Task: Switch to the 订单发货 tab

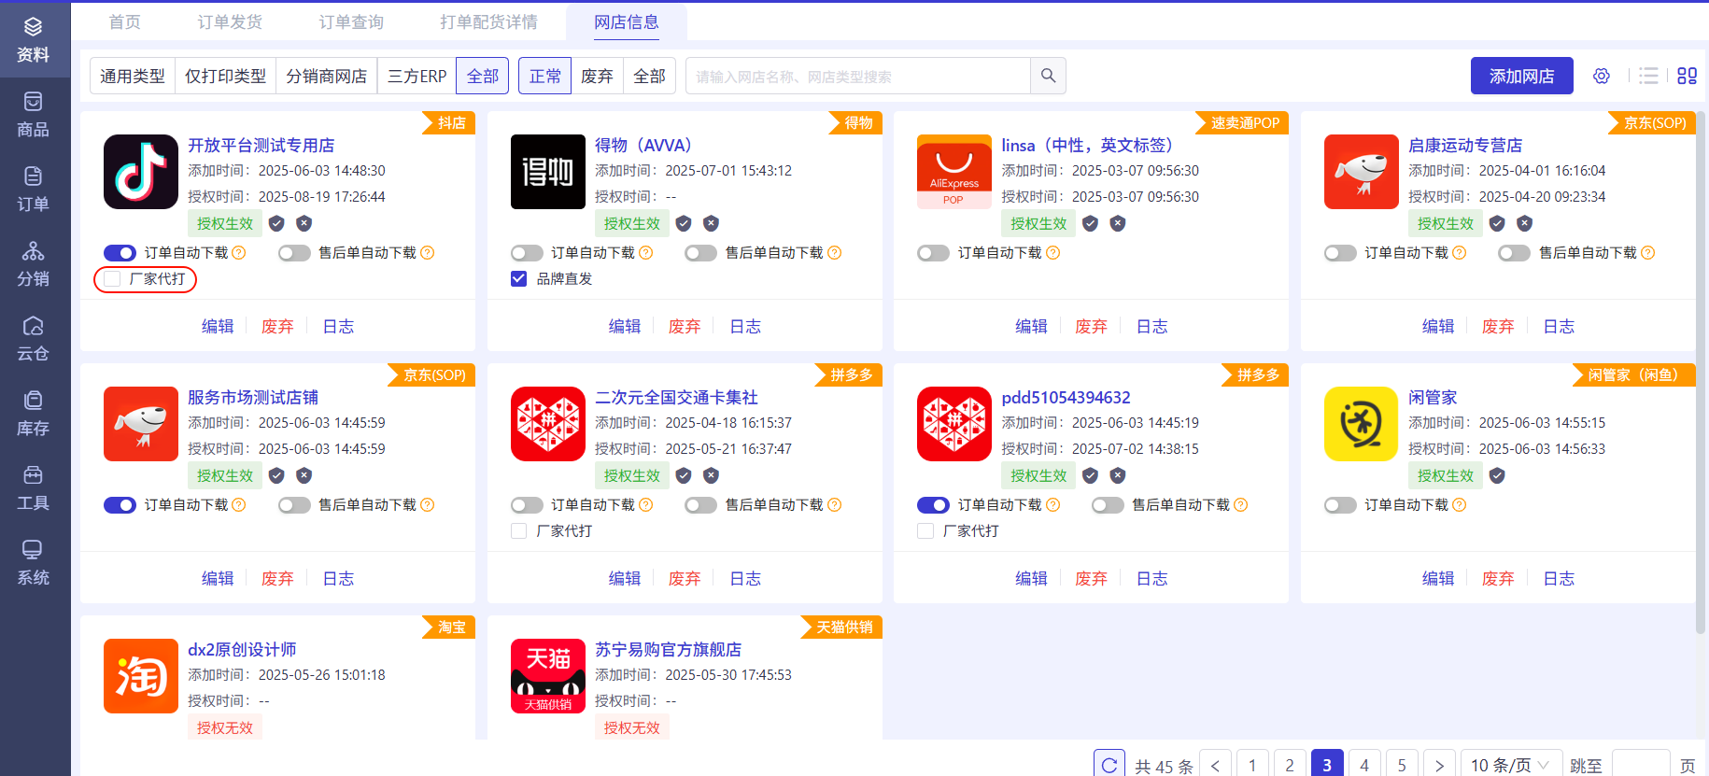Action: coord(230,22)
